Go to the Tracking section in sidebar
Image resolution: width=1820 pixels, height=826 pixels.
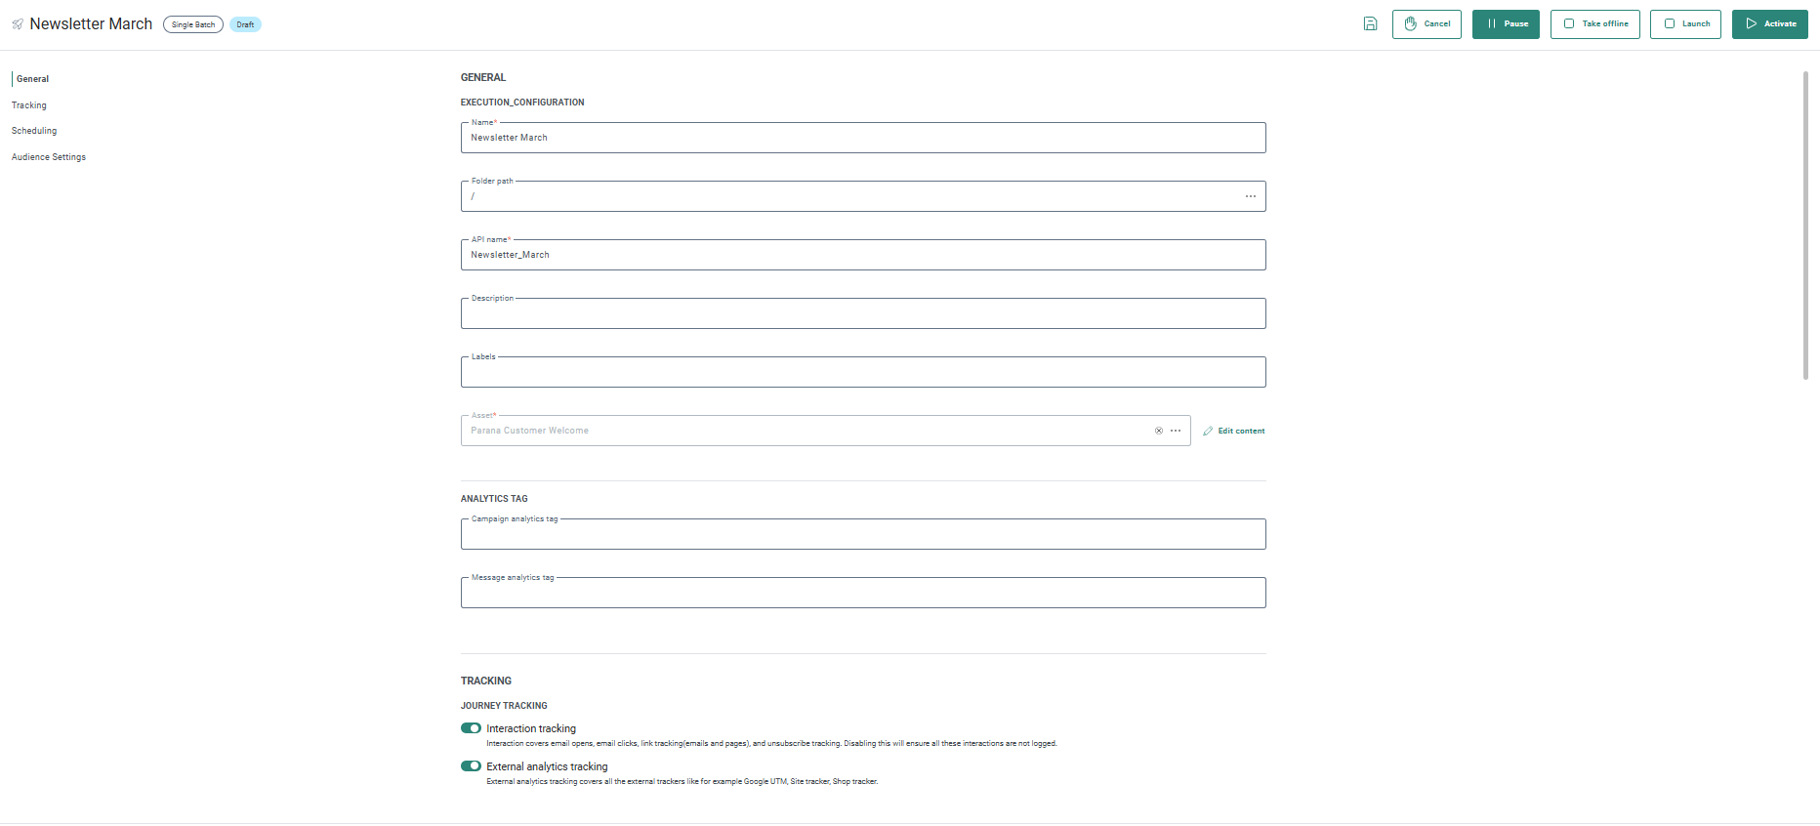click(29, 105)
